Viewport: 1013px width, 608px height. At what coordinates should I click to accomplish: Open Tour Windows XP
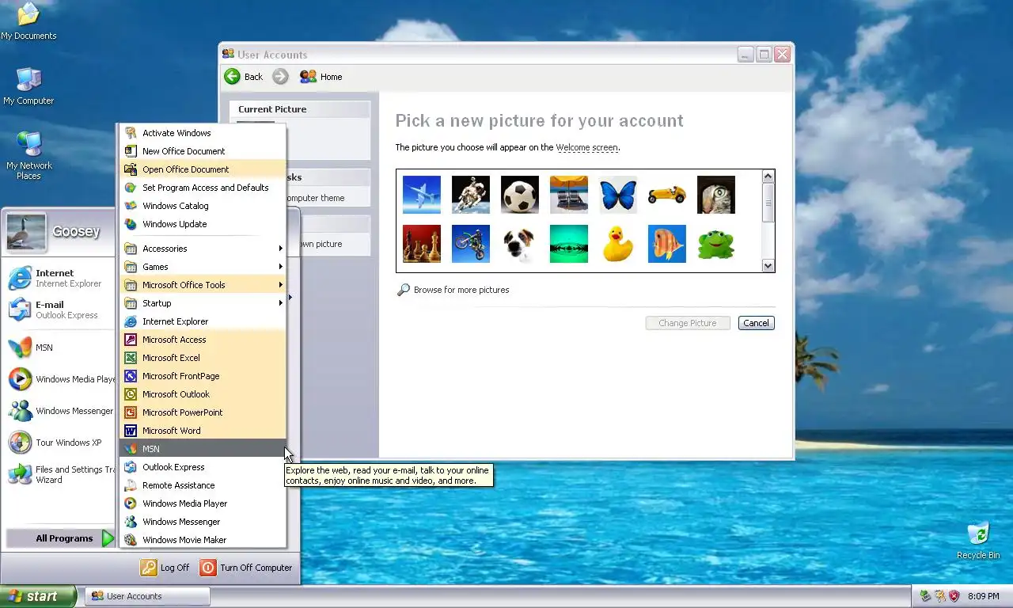tap(61, 443)
